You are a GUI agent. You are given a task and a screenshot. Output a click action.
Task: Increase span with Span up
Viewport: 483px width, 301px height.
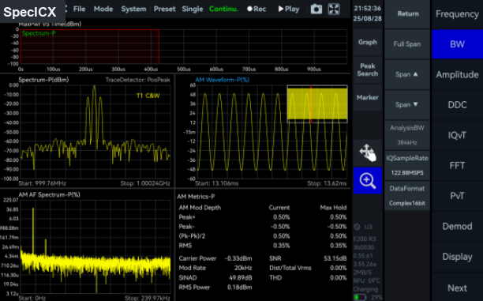[407, 74]
